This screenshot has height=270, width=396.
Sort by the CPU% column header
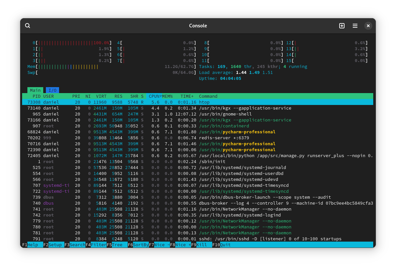coord(154,96)
